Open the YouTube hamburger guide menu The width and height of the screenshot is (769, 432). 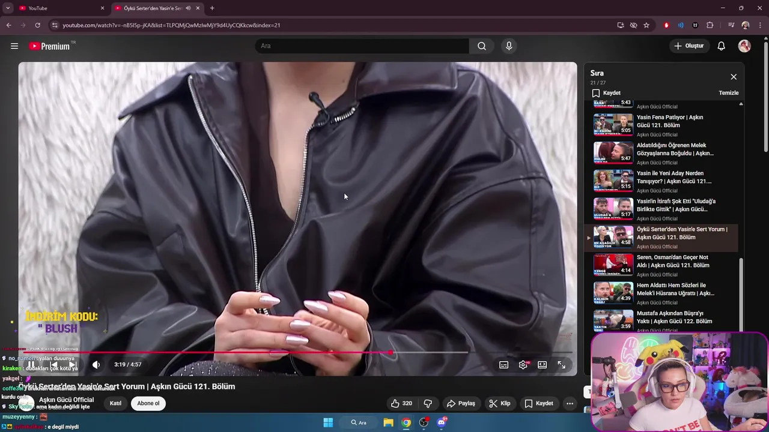tap(14, 46)
